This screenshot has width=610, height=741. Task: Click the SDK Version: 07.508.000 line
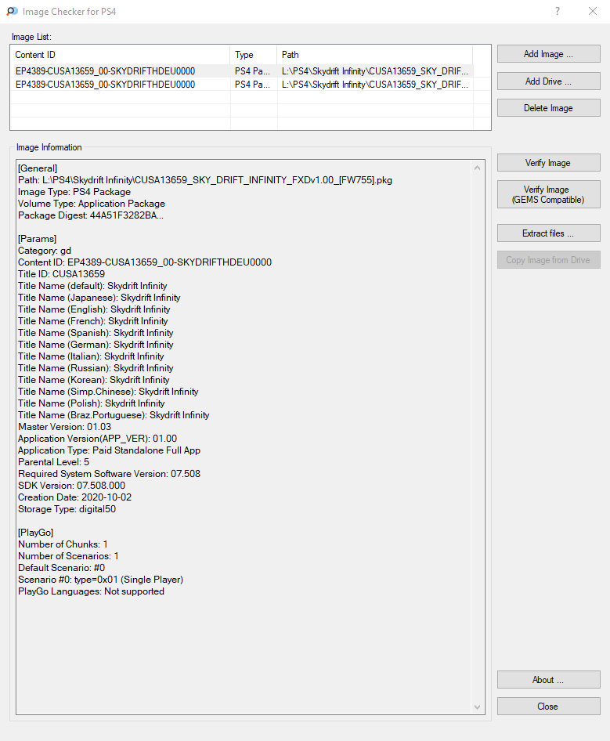pyautogui.click(x=72, y=486)
